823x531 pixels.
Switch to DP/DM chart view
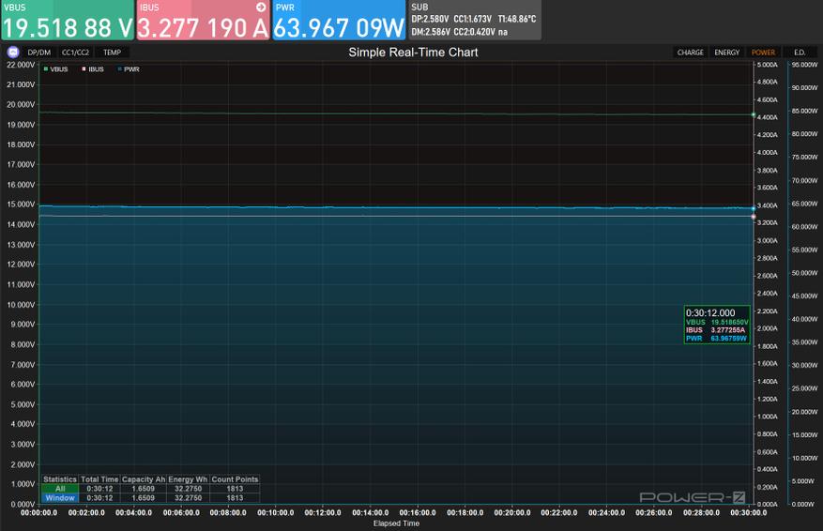coord(39,53)
